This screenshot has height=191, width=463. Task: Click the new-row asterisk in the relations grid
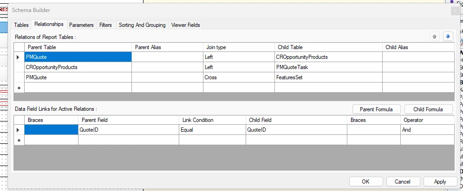click(x=19, y=88)
